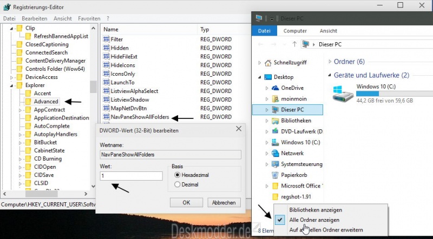Viewport: 433px width, 239px height.
Task: Click the Netzwerk icon in sidebar
Action: click(275, 153)
